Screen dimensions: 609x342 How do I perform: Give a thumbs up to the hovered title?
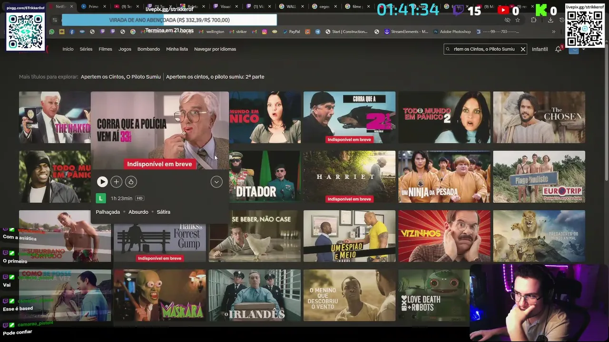point(131,181)
